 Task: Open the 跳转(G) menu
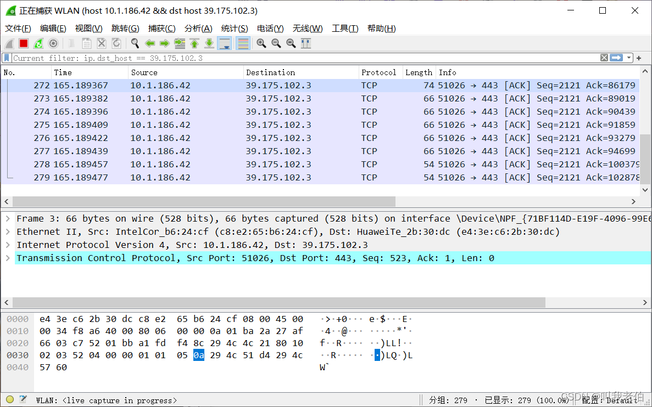[125, 28]
